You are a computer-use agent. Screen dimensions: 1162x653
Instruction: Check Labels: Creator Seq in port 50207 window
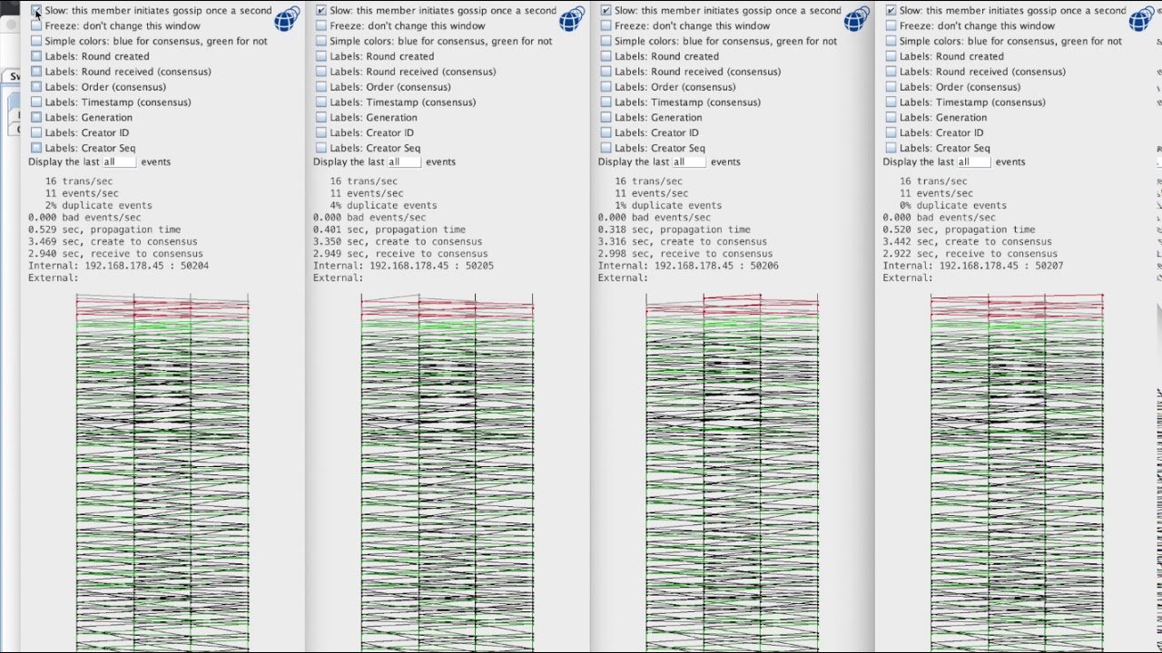pos(891,148)
